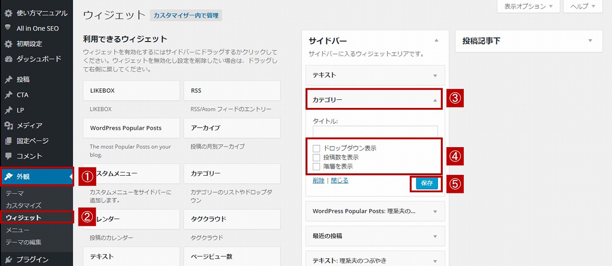Screen dimensions: 612x266
Task: Open the テーマ submenu item
Action: 15,193
